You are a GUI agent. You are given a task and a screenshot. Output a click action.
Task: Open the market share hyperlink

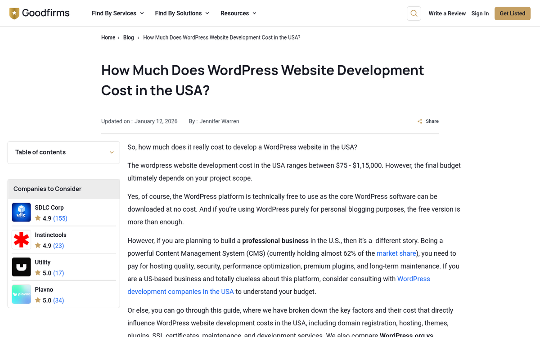click(x=396, y=253)
